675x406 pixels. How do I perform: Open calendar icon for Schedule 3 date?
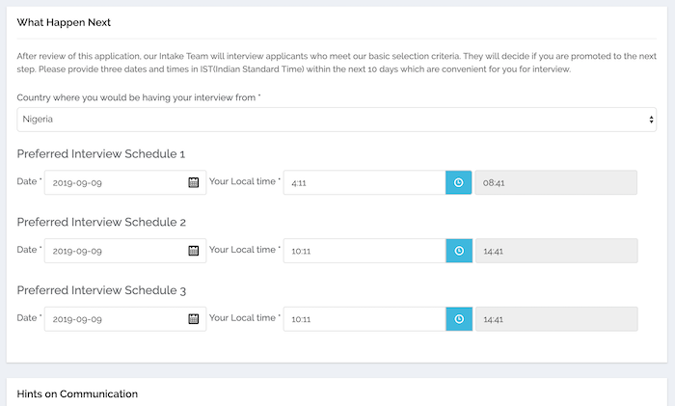(194, 319)
